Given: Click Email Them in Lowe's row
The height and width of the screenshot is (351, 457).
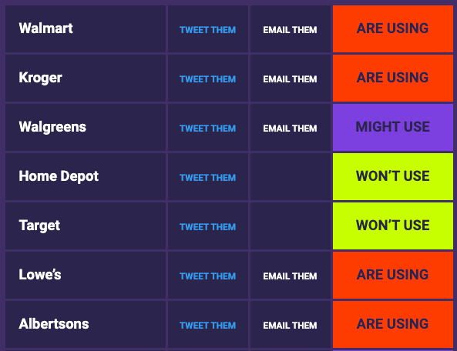Looking at the screenshot, I should tap(290, 276).
